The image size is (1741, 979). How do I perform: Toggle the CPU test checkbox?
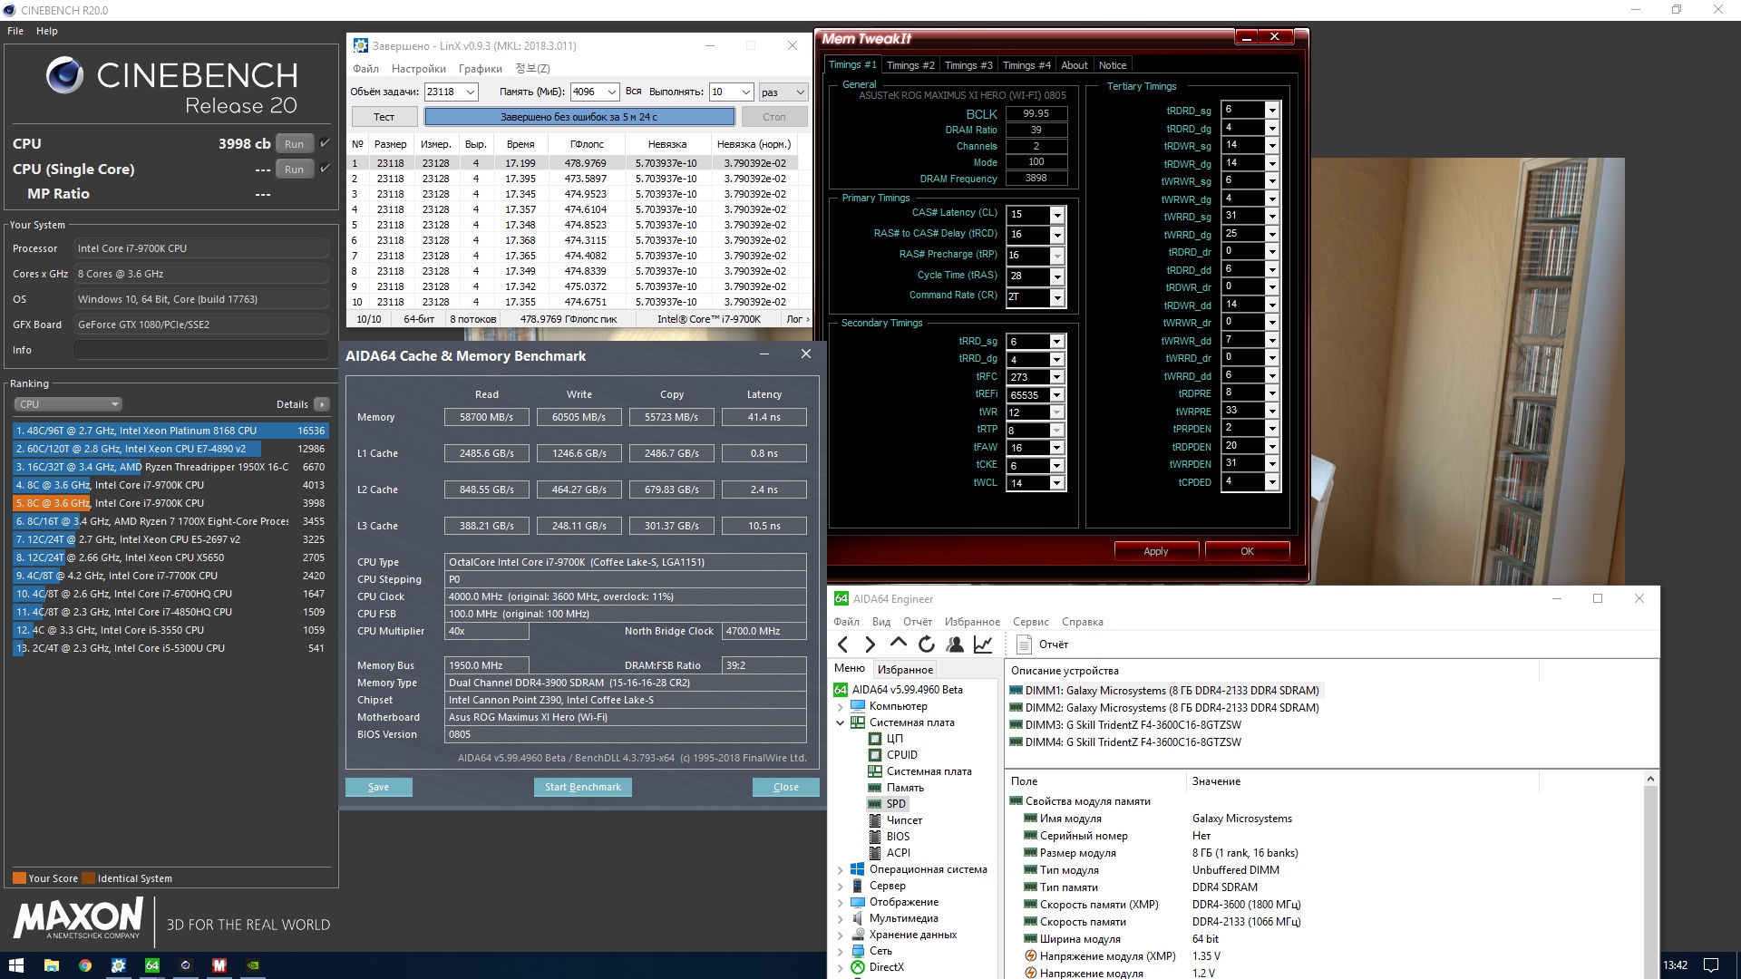(326, 143)
